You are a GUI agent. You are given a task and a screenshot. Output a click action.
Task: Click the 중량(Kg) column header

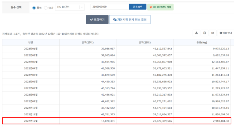pos(202,43)
